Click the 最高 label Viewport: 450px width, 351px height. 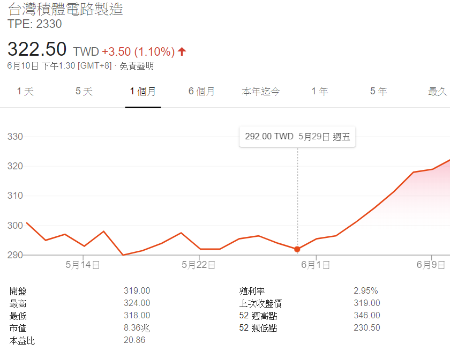tap(18, 303)
